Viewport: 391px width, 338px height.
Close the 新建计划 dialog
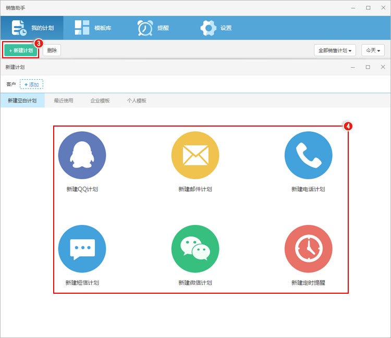(x=383, y=67)
